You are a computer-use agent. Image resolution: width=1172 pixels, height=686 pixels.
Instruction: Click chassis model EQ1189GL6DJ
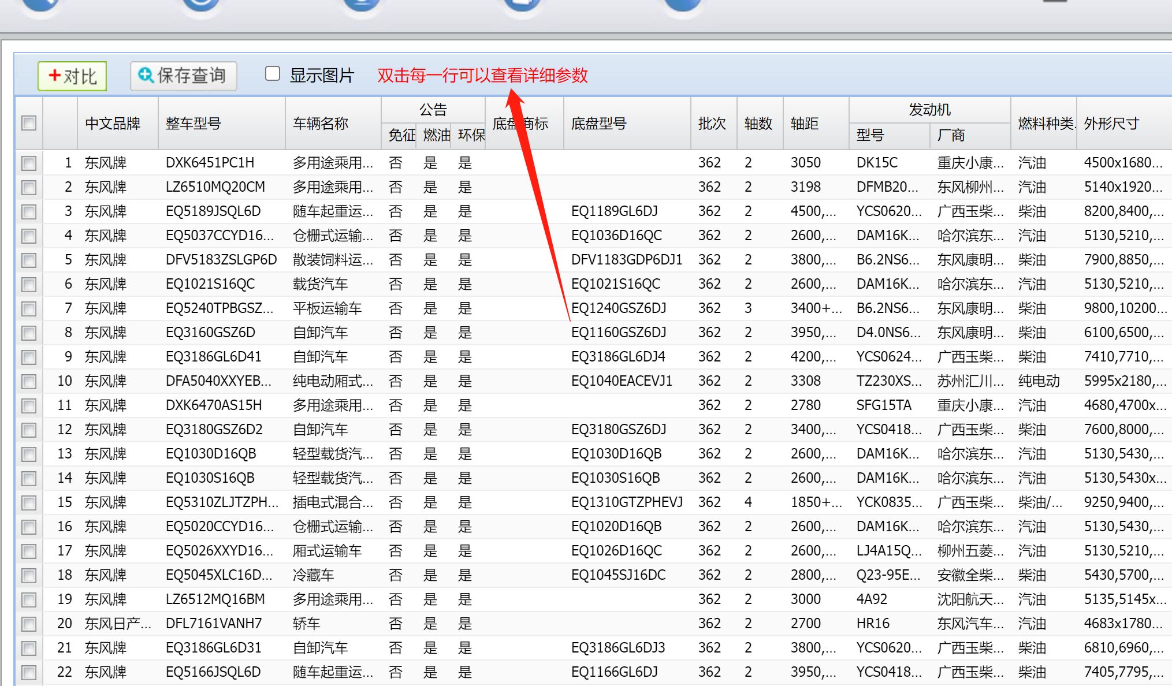pos(615,211)
